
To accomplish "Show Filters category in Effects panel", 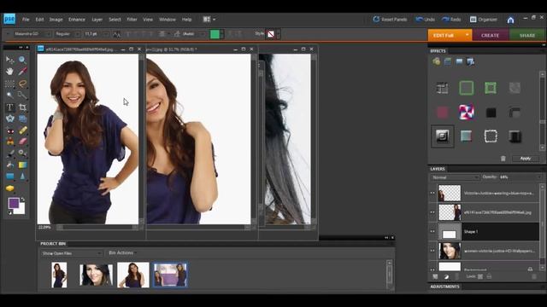I will [x=436, y=61].
